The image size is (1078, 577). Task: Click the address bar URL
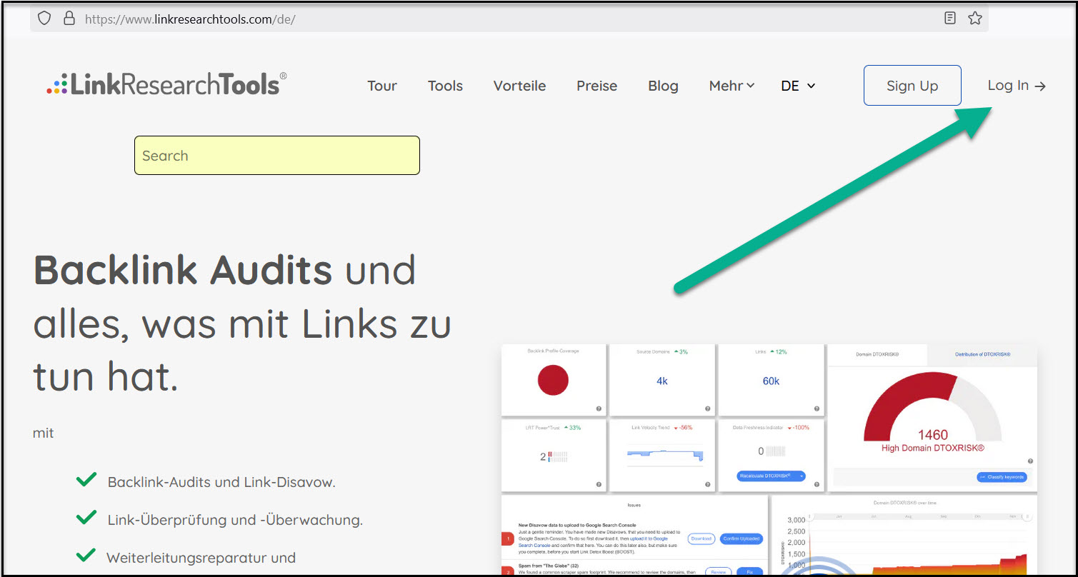190,19
